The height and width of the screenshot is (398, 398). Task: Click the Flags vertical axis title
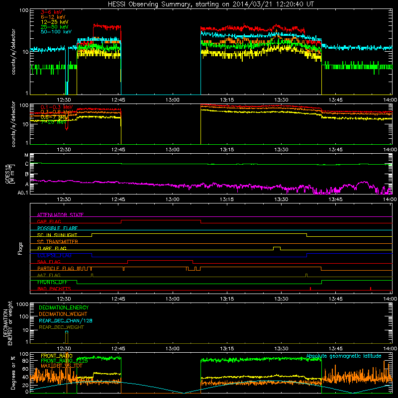[x=20, y=248]
